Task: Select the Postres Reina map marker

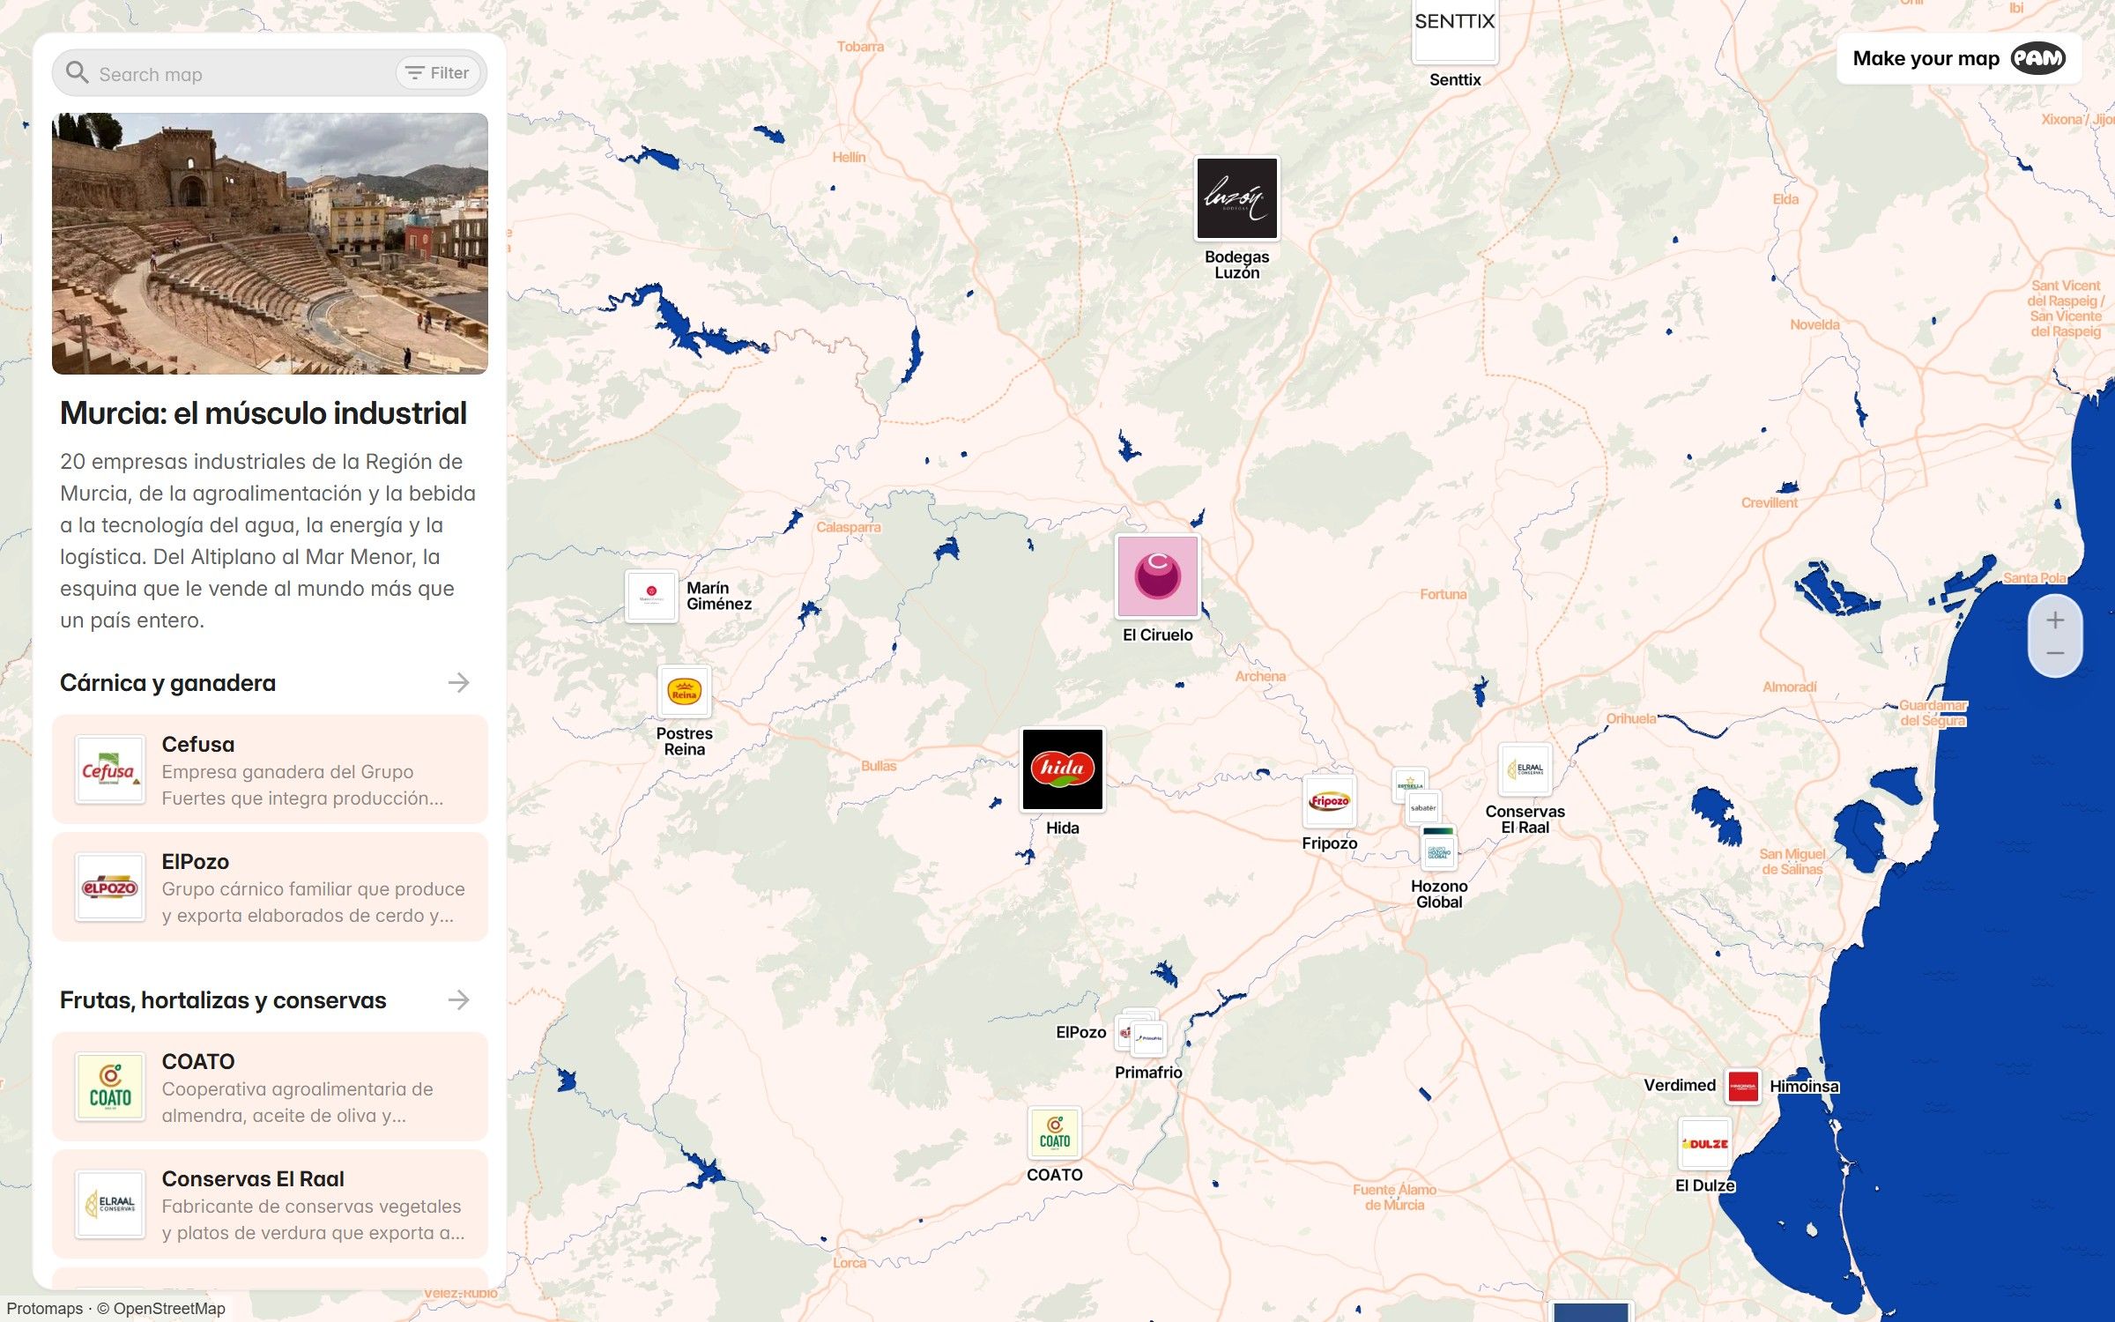Action: (684, 691)
